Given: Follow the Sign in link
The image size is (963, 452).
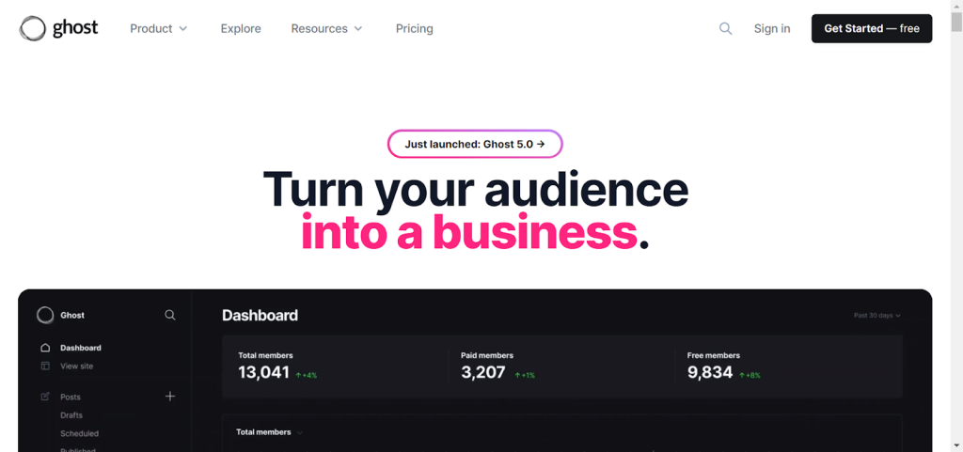Looking at the screenshot, I should click(772, 29).
